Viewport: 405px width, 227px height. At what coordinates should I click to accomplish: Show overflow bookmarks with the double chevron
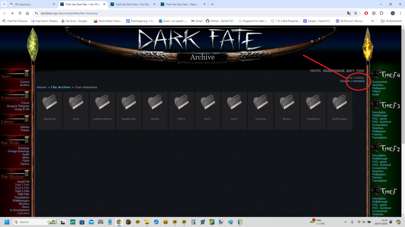click(372, 21)
